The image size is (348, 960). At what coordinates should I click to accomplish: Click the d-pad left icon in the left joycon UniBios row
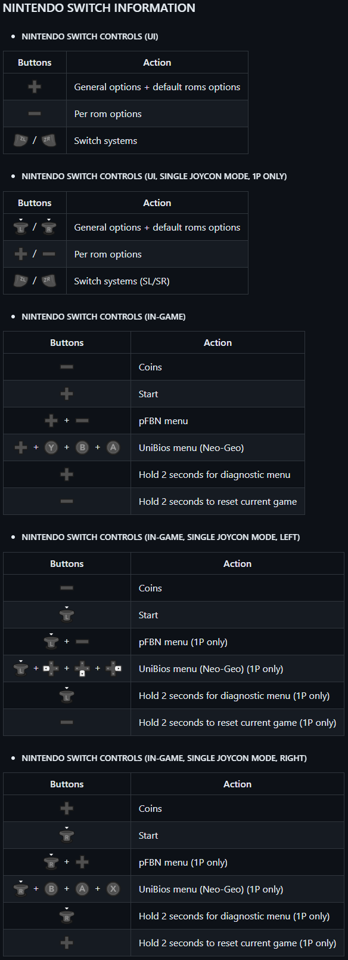(51, 668)
